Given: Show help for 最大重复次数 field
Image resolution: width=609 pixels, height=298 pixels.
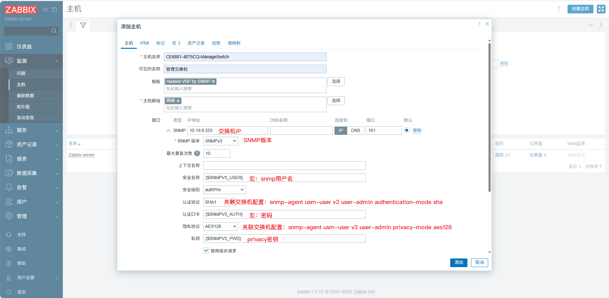Looking at the screenshot, I should (197, 153).
